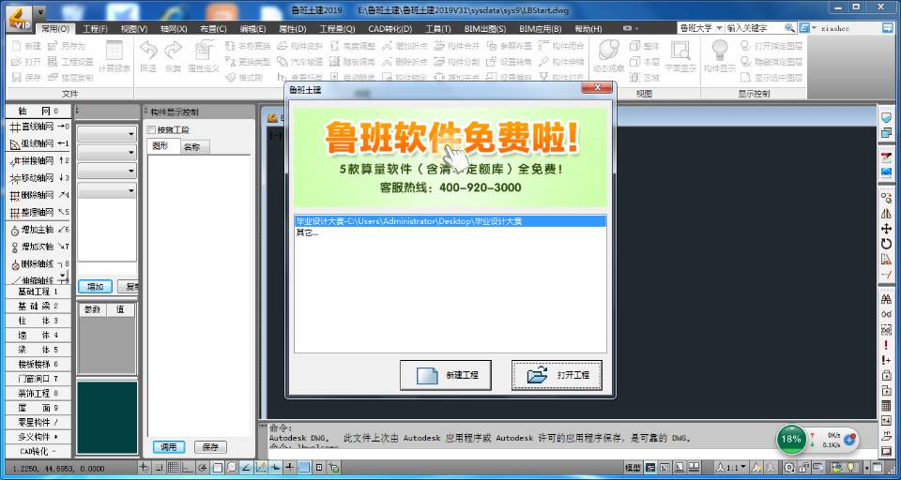Click the dark green preview swatch panel
The image size is (901, 480).
pos(107,417)
